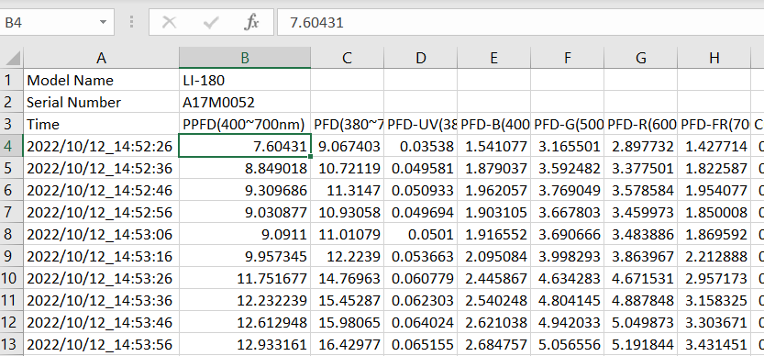Click cell with value 0.0501
764x356 pixels.
420,234
